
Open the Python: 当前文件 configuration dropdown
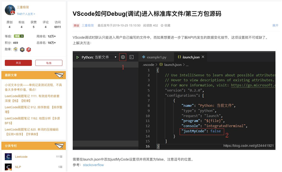pos(116,57)
